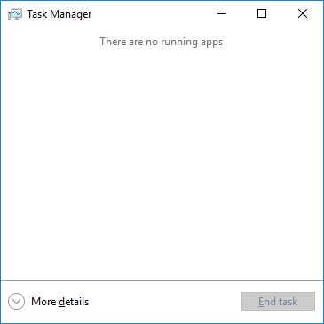Image resolution: width=324 pixels, height=324 pixels.
Task: Click the More details label
Action: point(59,302)
